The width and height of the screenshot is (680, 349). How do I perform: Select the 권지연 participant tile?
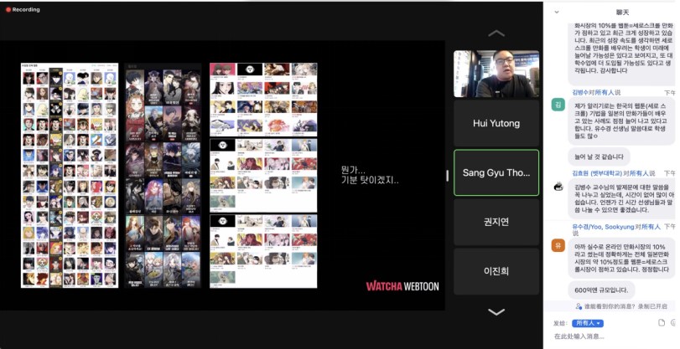[496, 223]
